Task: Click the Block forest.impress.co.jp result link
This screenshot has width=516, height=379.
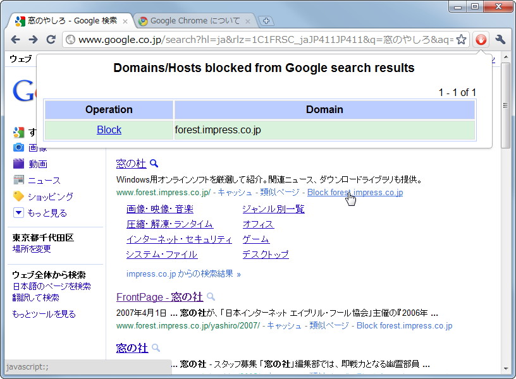Action: pos(355,193)
